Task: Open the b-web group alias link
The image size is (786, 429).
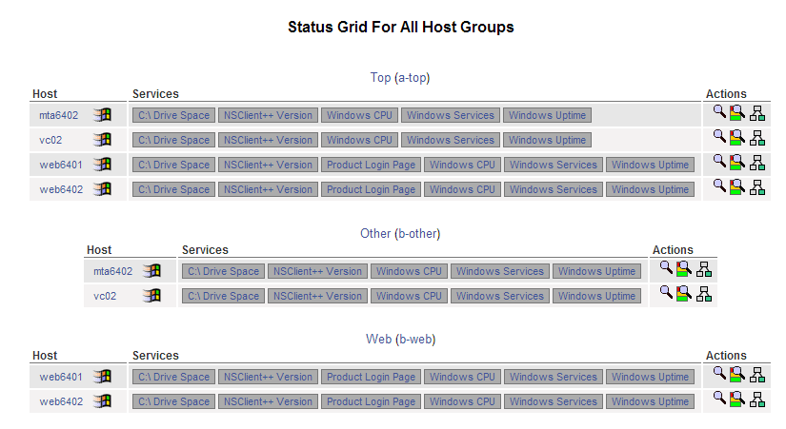Action: pos(415,339)
